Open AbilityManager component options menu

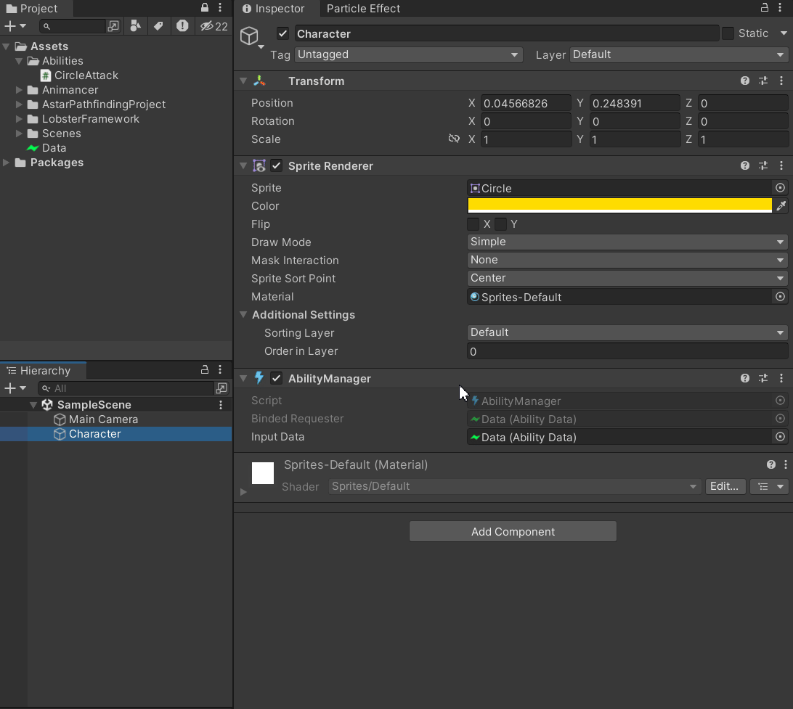coord(781,378)
